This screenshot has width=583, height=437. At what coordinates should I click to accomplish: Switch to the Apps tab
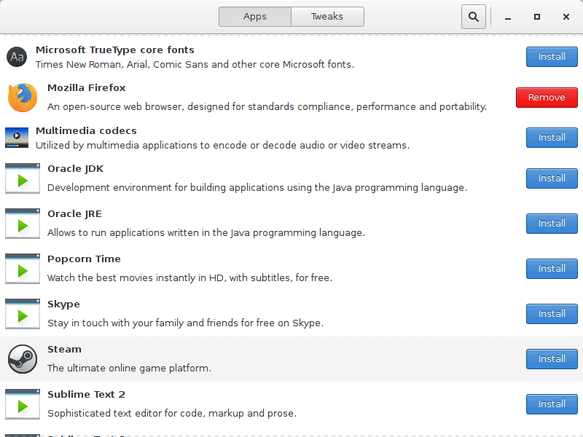(x=255, y=17)
